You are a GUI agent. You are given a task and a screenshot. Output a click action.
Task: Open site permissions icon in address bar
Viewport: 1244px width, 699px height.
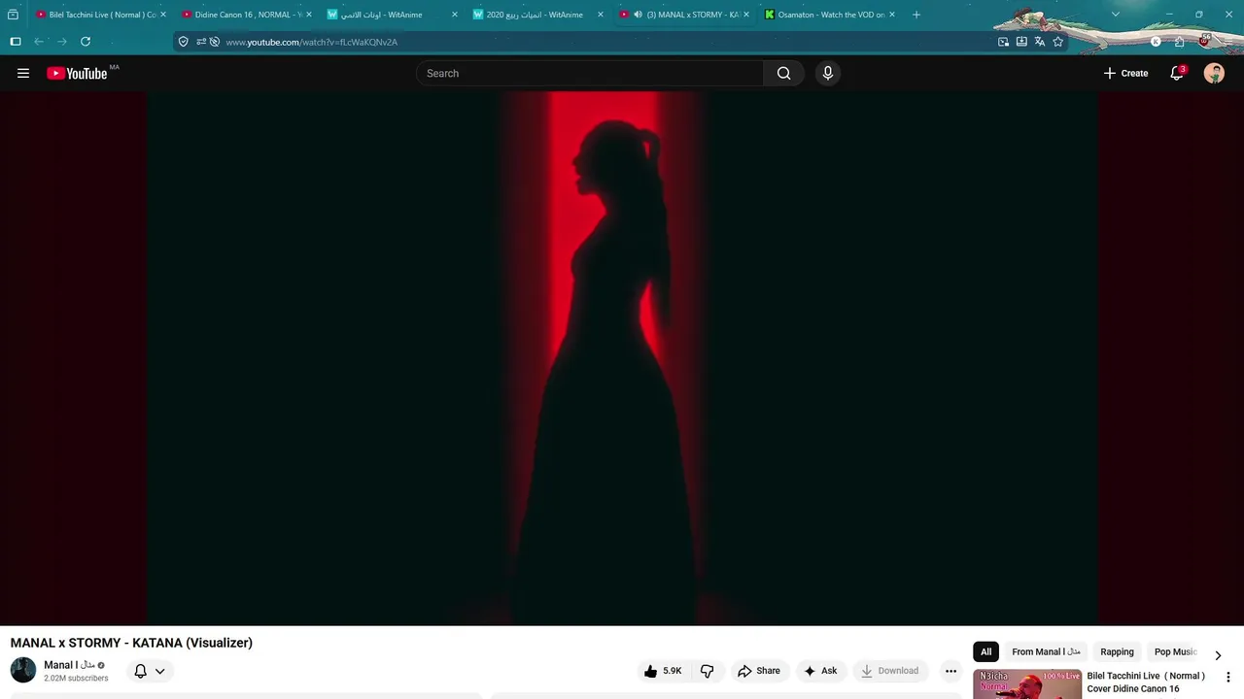(200, 42)
